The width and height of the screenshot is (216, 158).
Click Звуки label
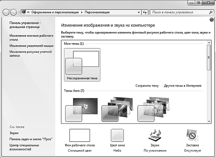[155, 145]
